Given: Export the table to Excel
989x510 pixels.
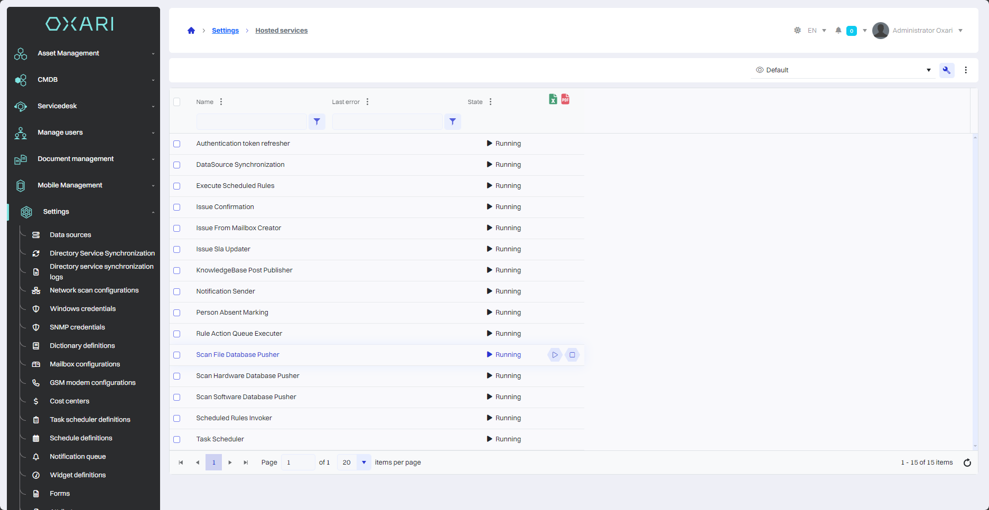Looking at the screenshot, I should coord(553,99).
